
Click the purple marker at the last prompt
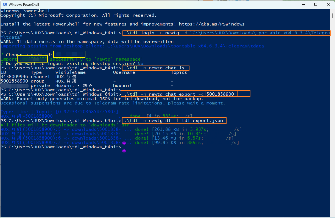(124, 151)
